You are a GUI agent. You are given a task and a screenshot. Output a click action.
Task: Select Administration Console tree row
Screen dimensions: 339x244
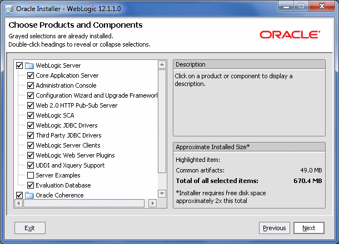(66, 85)
